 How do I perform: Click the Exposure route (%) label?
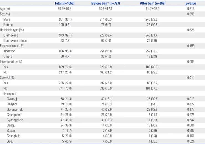coord(12,46)
